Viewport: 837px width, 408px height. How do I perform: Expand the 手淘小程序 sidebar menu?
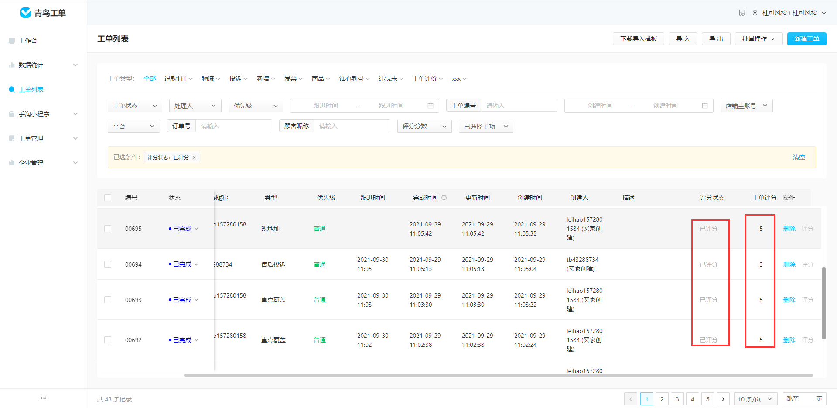point(75,114)
